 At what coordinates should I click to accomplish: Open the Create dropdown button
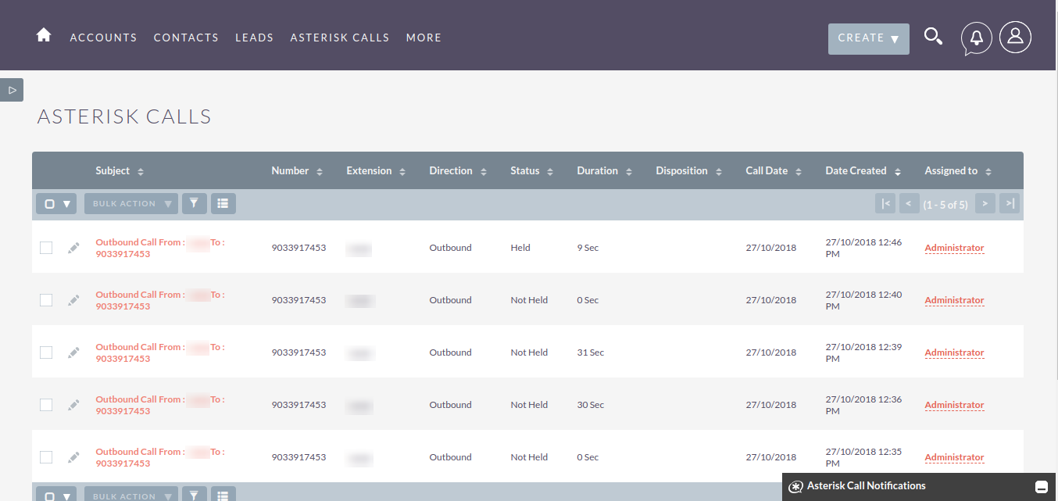pyautogui.click(x=869, y=38)
